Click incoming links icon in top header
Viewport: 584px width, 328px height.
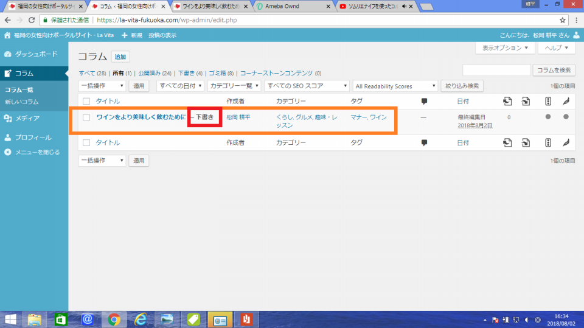coord(526,101)
